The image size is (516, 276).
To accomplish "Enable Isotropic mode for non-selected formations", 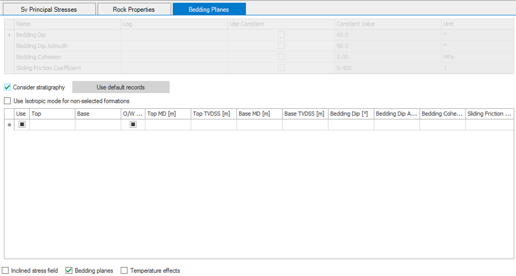I will point(7,101).
